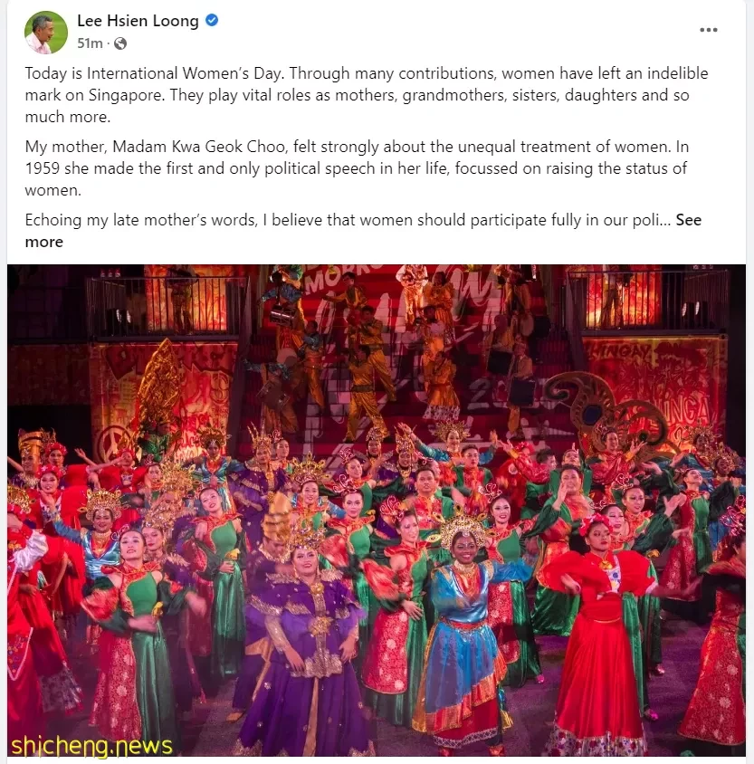Open Lee Hsien Loong's profile picture

tap(46, 33)
